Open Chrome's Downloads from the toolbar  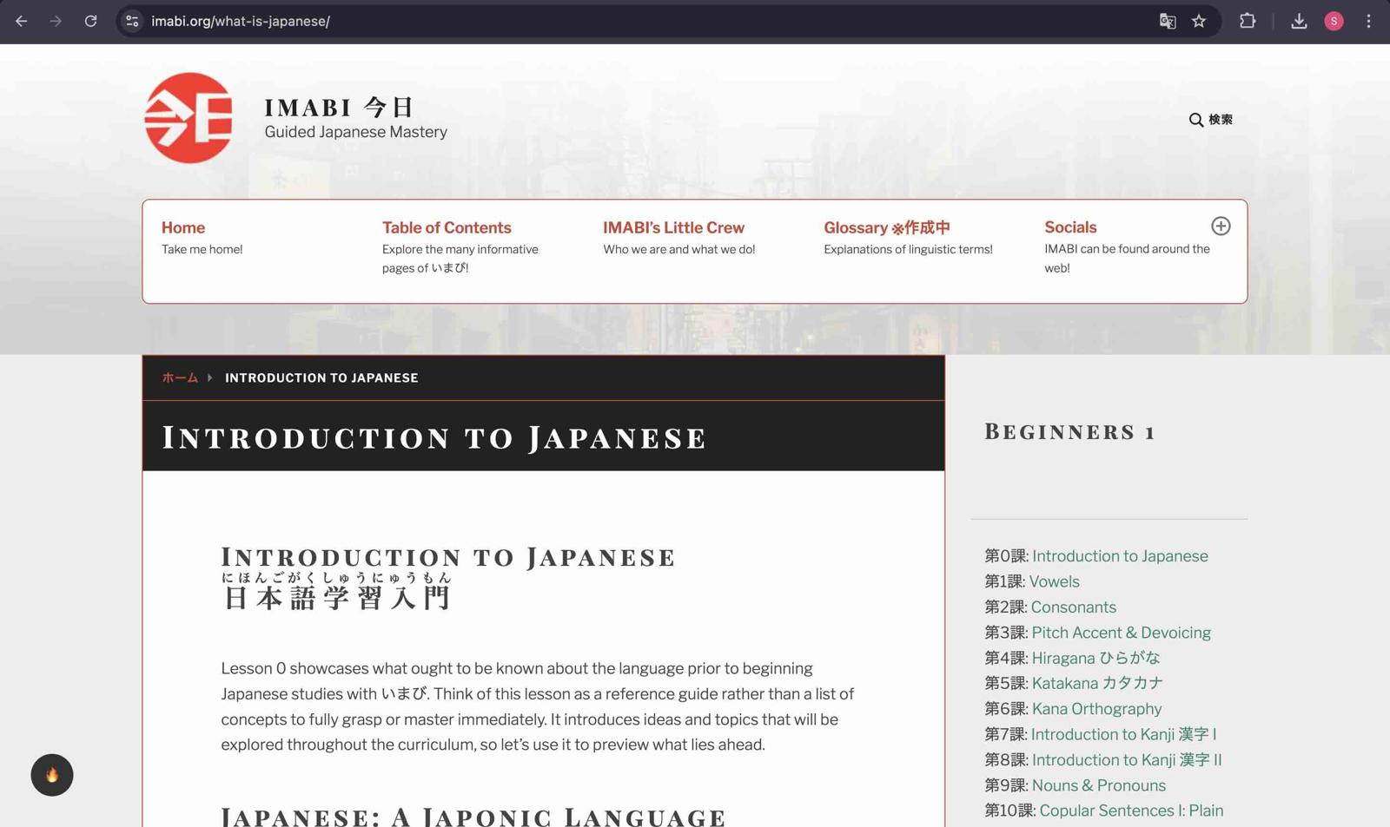point(1299,21)
